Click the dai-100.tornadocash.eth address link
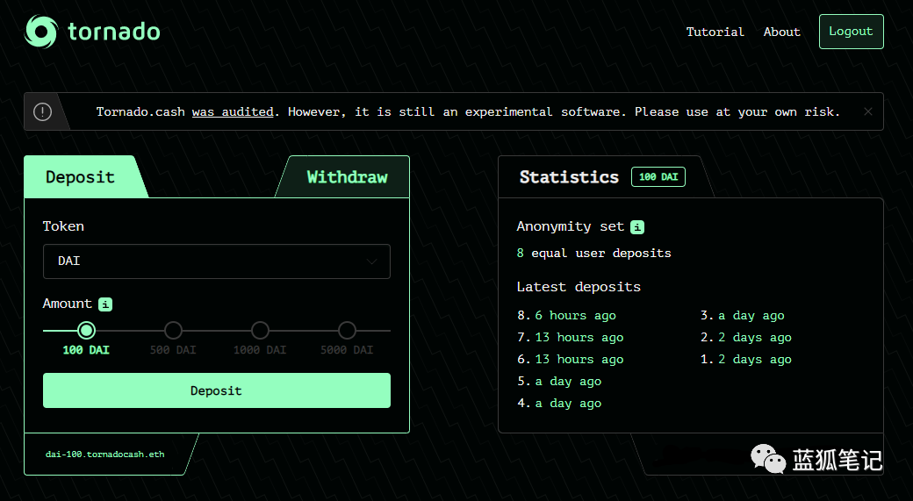Screen dimensions: 913x501 point(105,454)
